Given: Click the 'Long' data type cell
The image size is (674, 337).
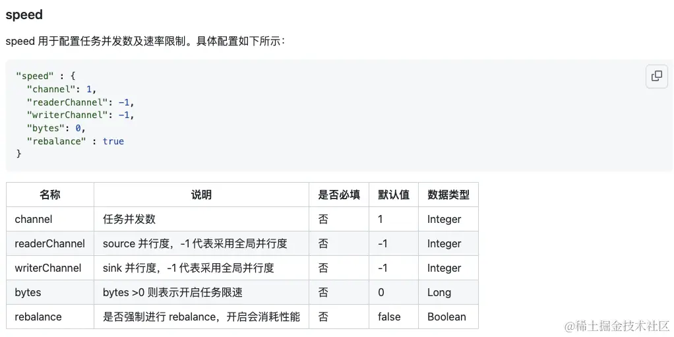Looking at the screenshot, I should [x=448, y=293].
